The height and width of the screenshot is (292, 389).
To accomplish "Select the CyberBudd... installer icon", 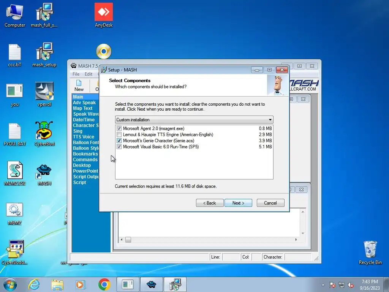I will 15,253.
